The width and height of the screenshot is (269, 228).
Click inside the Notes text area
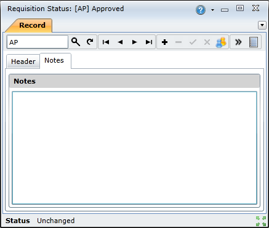click(x=134, y=147)
